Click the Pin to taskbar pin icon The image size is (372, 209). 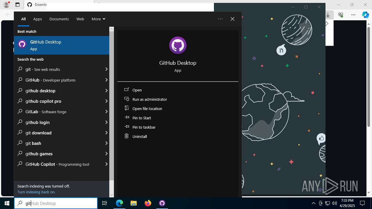(126, 127)
